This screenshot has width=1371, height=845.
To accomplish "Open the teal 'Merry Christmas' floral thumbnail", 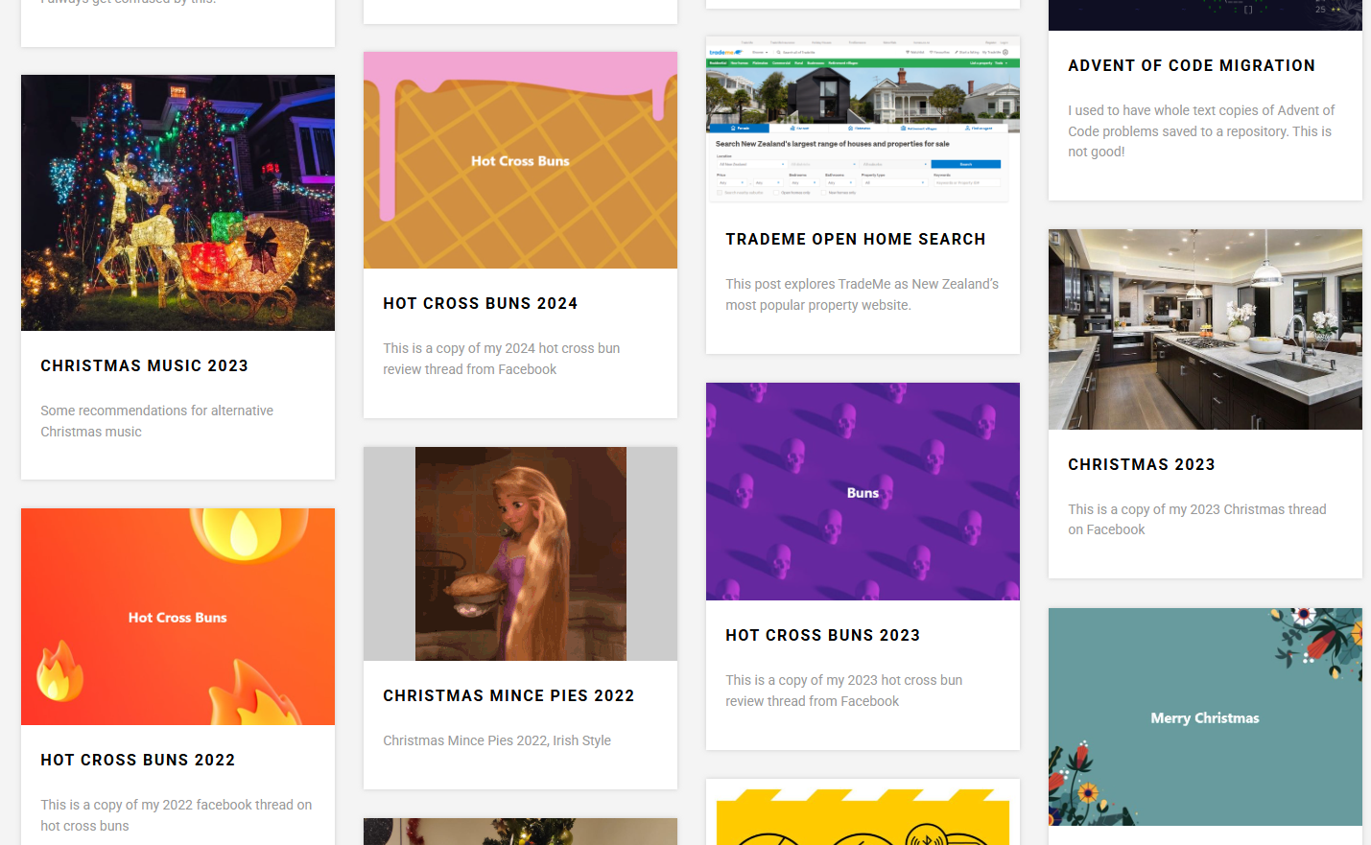I will (1205, 716).
